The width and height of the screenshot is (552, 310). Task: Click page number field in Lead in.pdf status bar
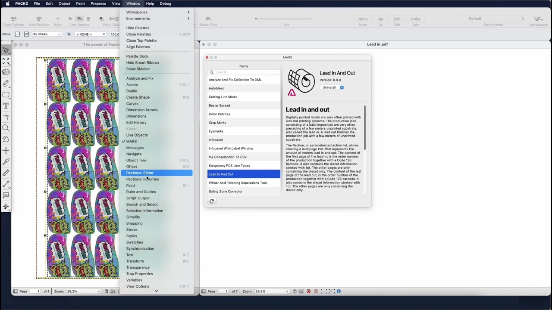pos(223,291)
